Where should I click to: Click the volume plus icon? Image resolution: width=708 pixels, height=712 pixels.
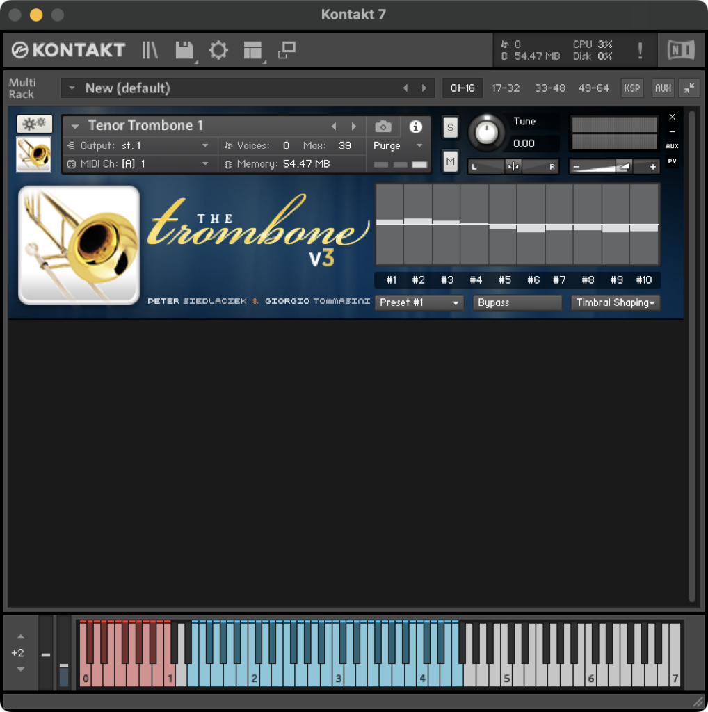point(652,167)
